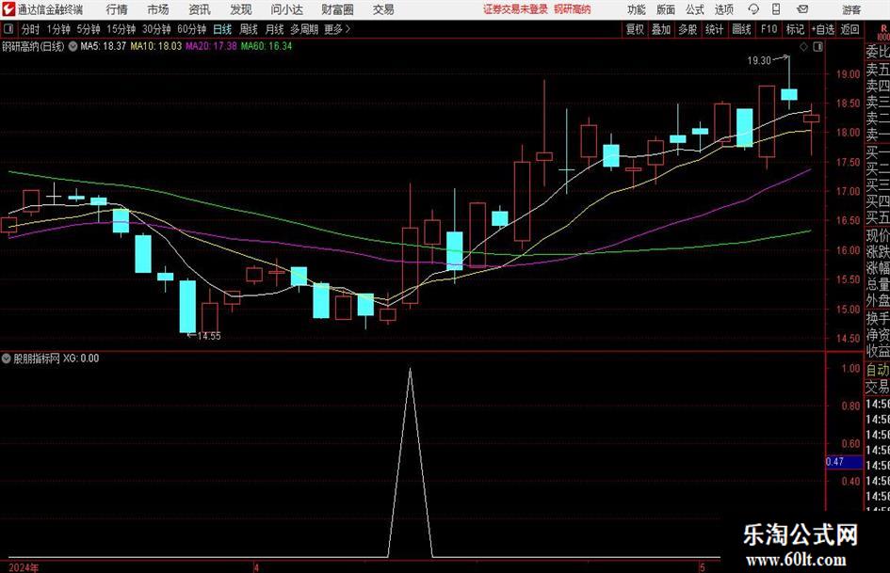Image resolution: width=890 pixels, height=573 pixels.
Task: Open the 公式 menu
Action: pyautogui.click(x=695, y=9)
